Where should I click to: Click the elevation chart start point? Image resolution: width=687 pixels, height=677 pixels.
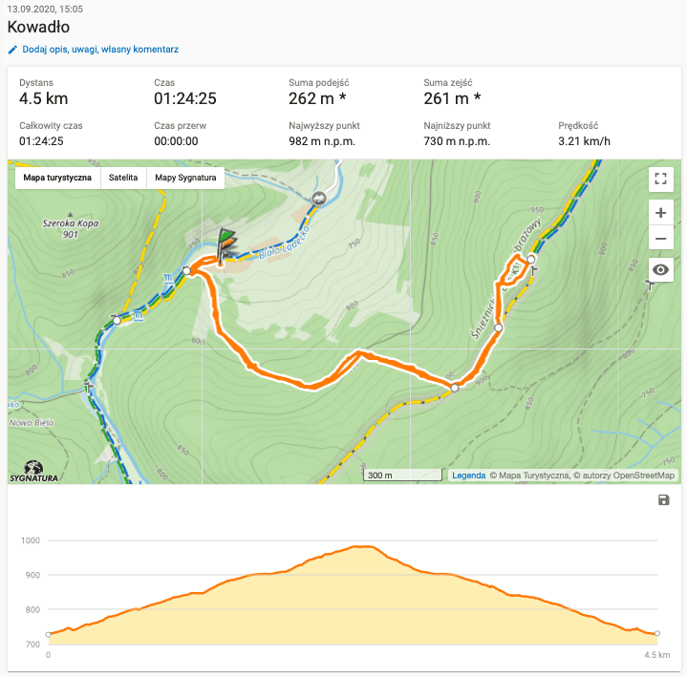(48, 634)
